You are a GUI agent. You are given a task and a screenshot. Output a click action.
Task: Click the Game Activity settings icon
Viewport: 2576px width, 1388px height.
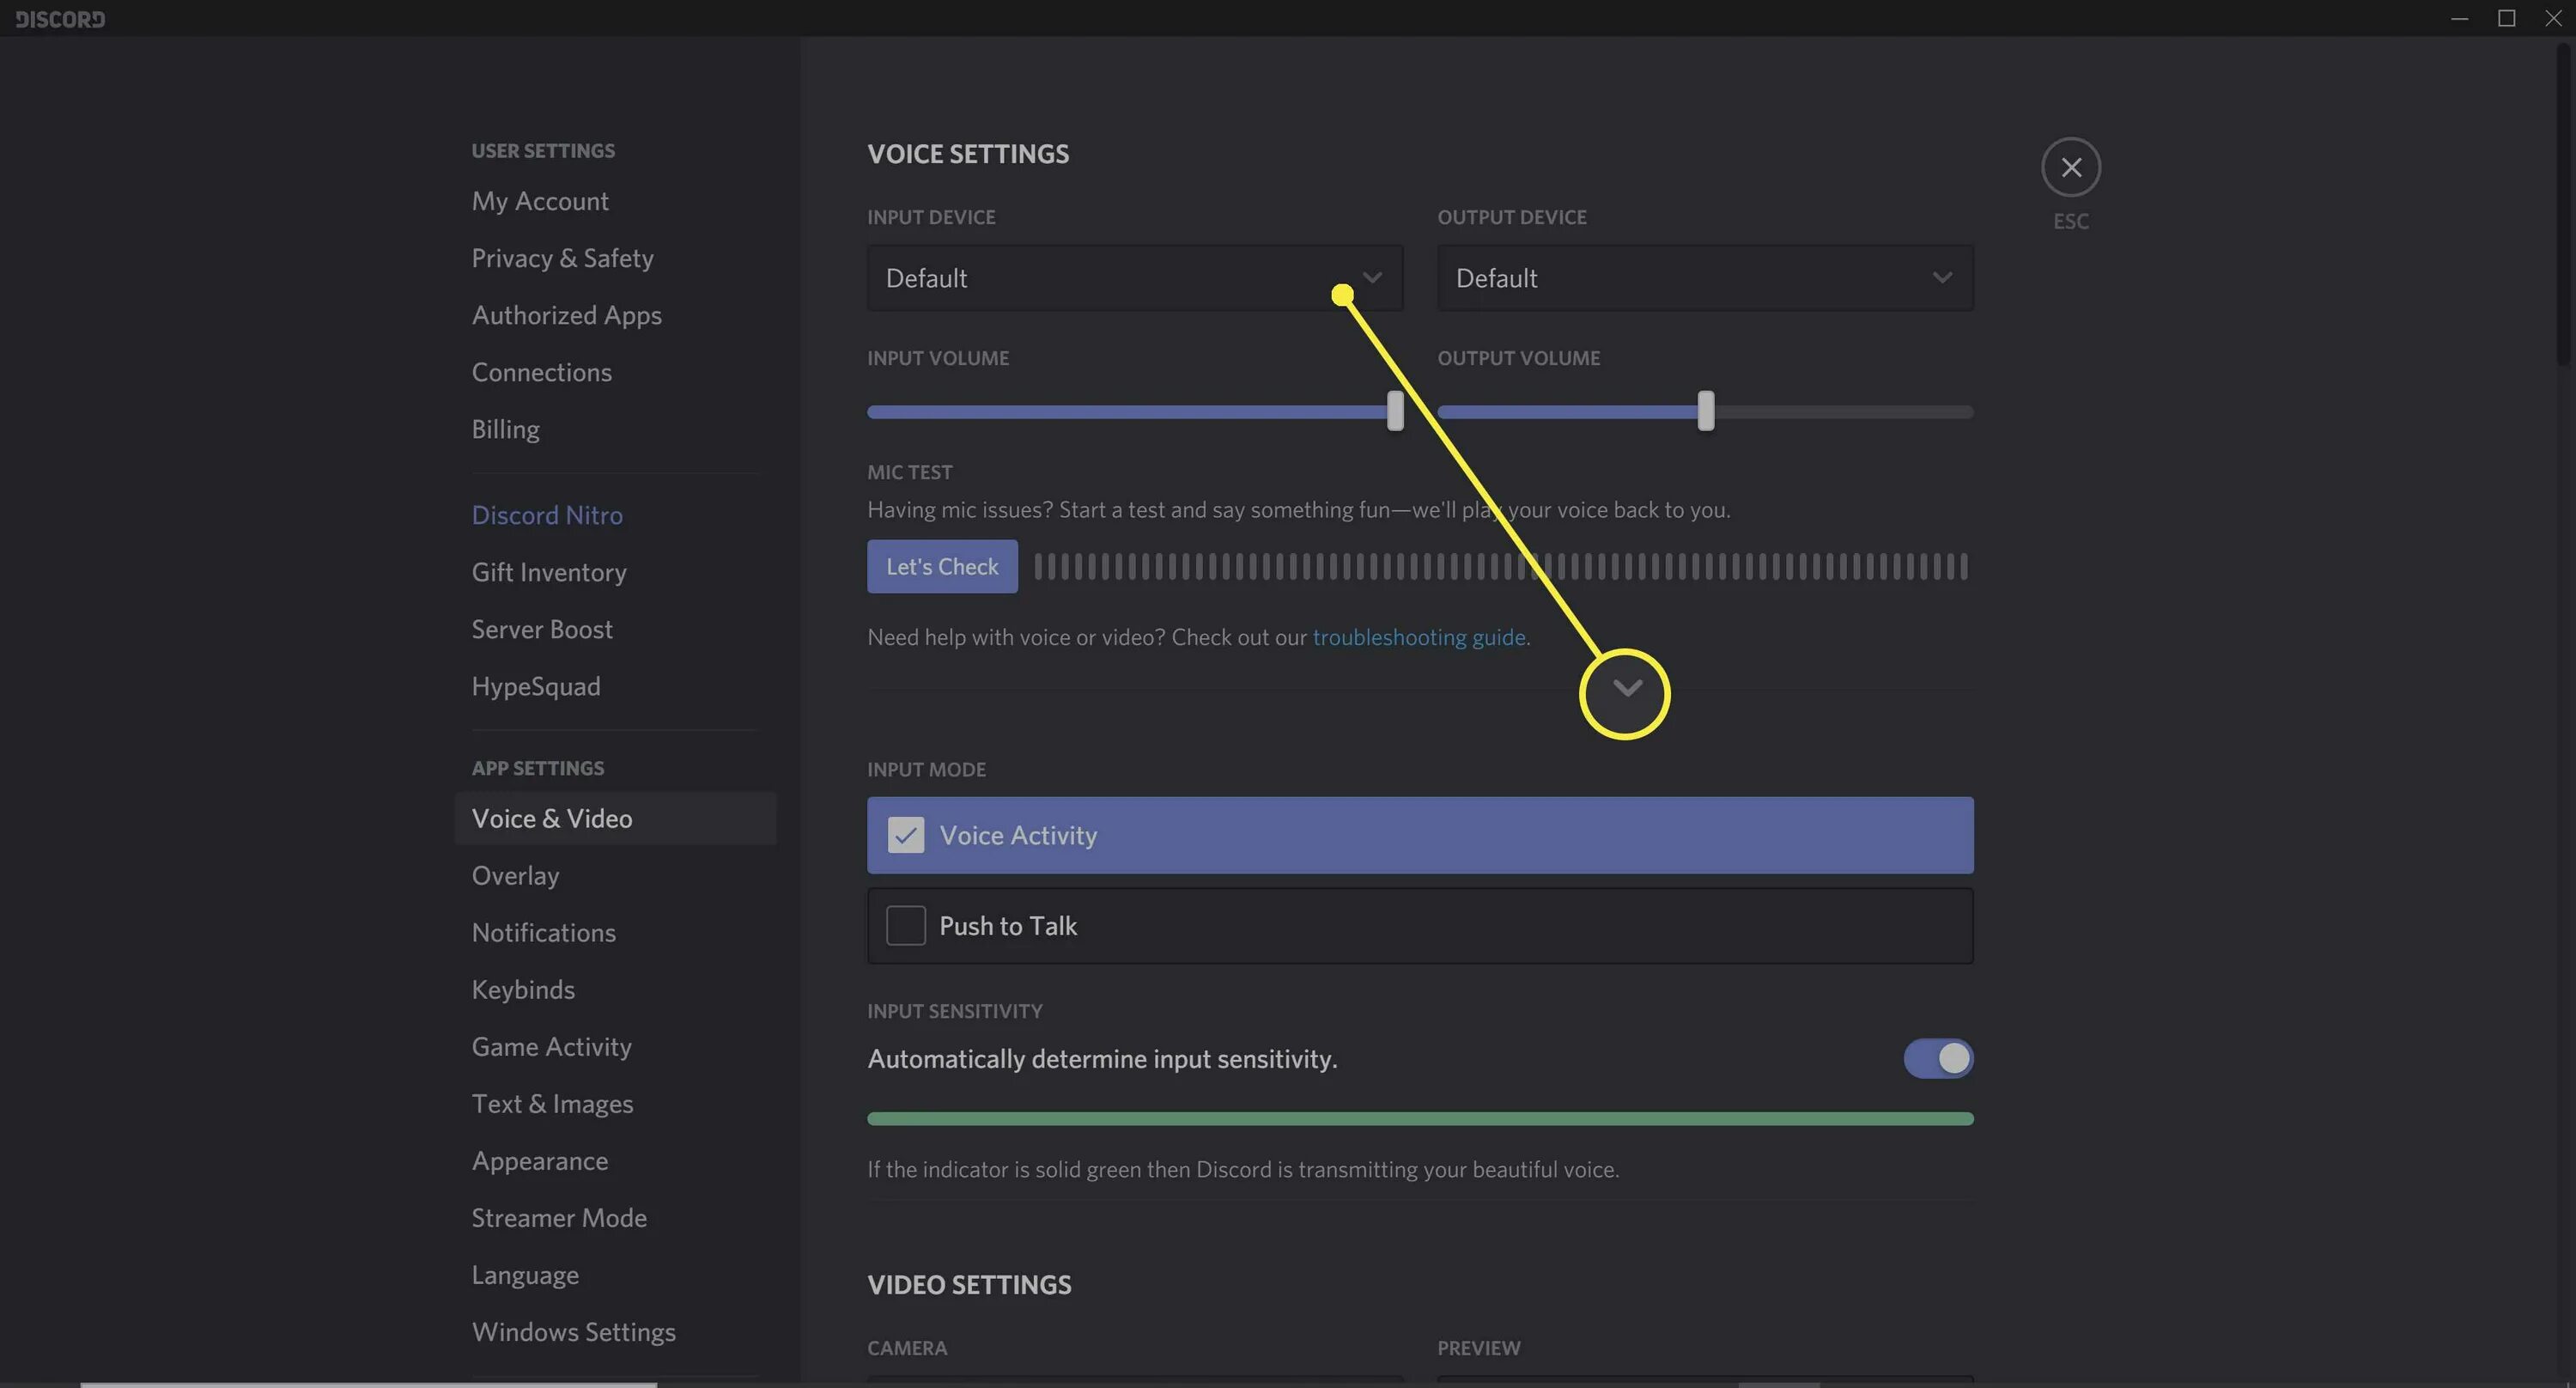click(550, 1044)
